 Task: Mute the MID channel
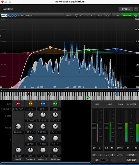point(94,155)
